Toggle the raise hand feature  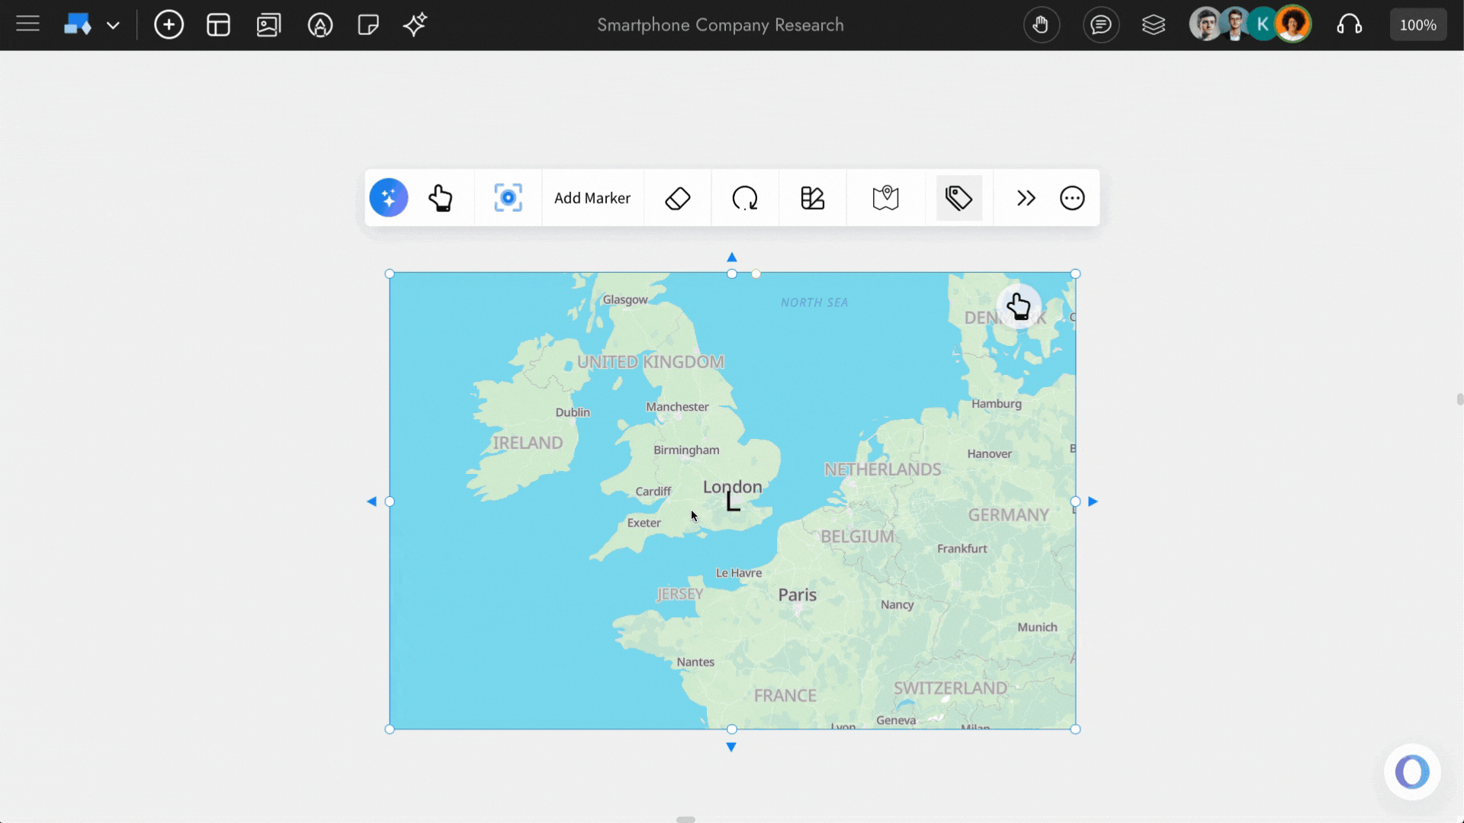[1042, 24]
